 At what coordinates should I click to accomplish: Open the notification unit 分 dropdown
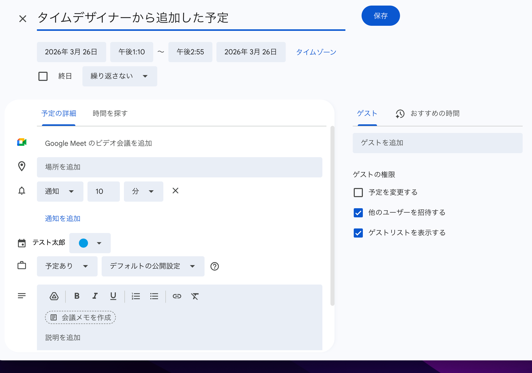[143, 191]
